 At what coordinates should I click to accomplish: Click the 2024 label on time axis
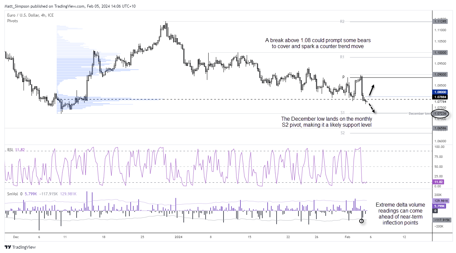click(178, 237)
